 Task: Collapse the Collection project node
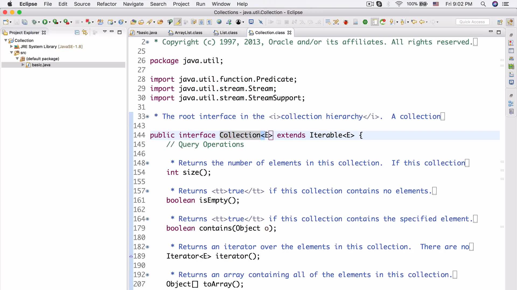[x=6, y=40]
